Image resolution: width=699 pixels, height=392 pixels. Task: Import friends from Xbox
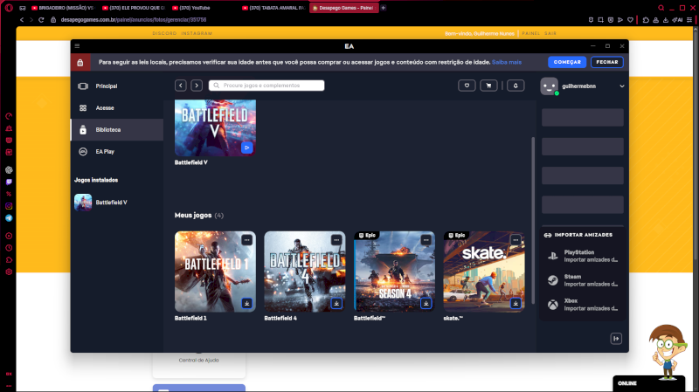[582, 305]
